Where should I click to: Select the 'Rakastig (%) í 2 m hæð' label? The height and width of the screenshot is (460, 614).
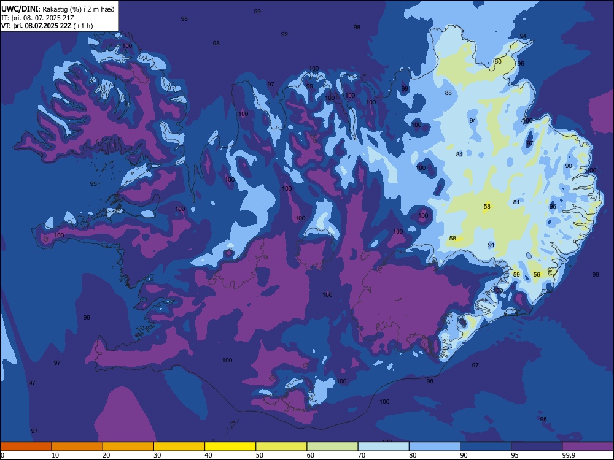click(79, 9)
